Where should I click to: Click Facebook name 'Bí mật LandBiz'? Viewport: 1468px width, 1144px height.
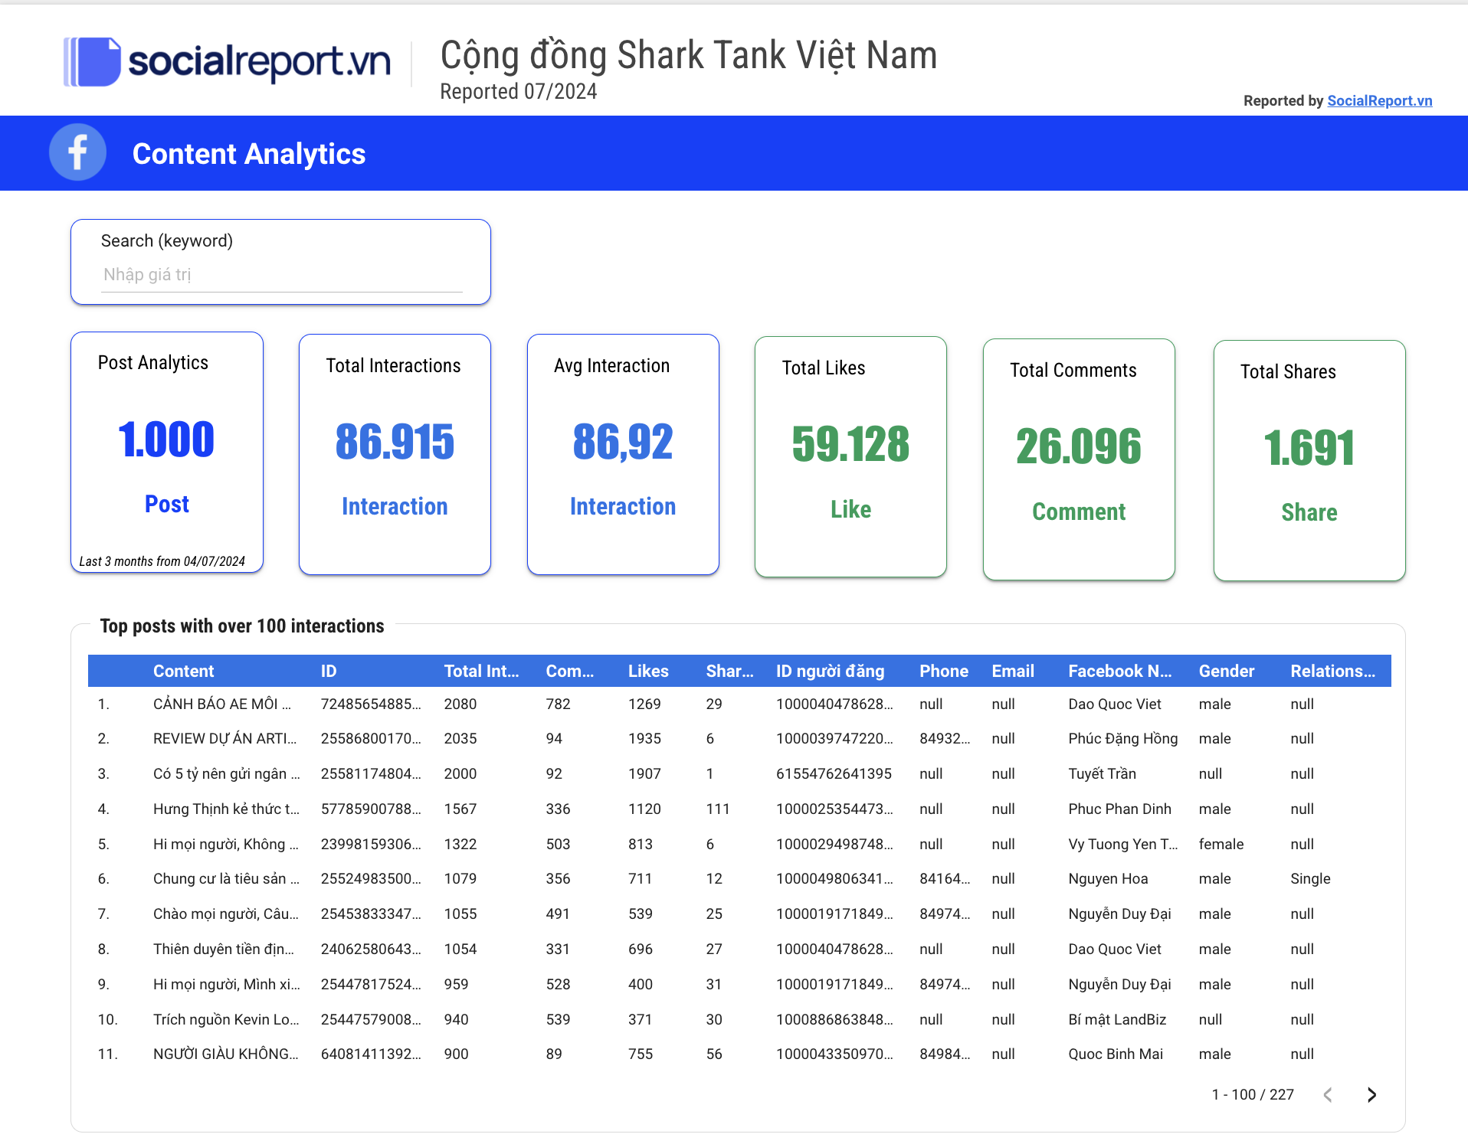point(1117,1019)
